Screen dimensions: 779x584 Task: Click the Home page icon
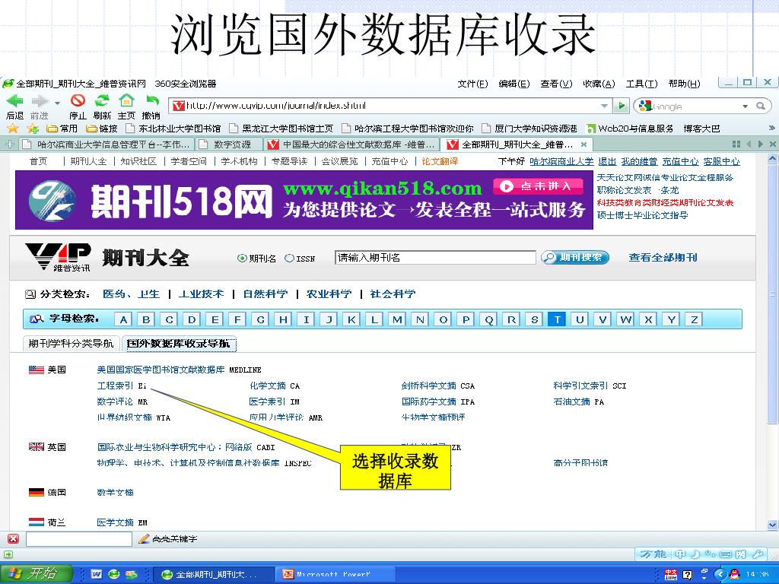coord(126,101)
